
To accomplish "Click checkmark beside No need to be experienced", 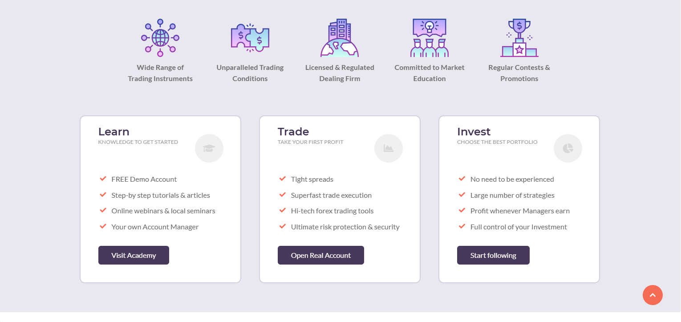I will 462,179.
